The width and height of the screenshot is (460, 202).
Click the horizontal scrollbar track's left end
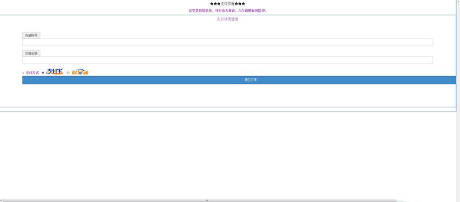tap(1, 200)
